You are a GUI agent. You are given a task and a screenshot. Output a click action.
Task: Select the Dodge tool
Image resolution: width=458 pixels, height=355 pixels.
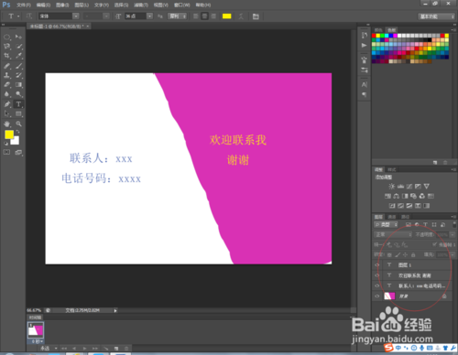(18, 94)
